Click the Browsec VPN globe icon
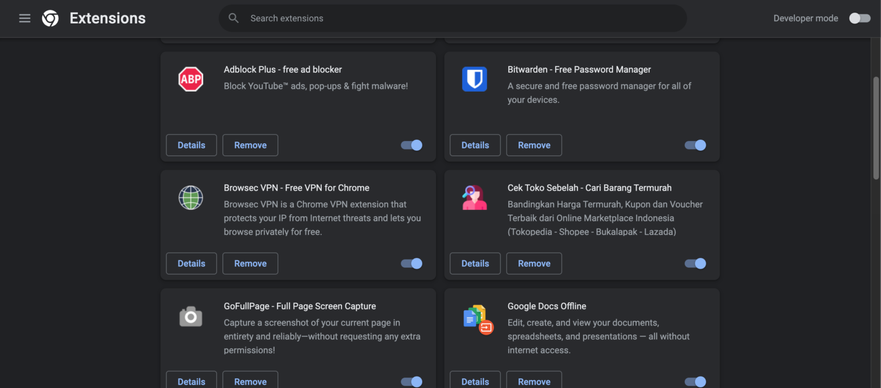The width and height of the screenshot is (881, 388). (190, 198)
